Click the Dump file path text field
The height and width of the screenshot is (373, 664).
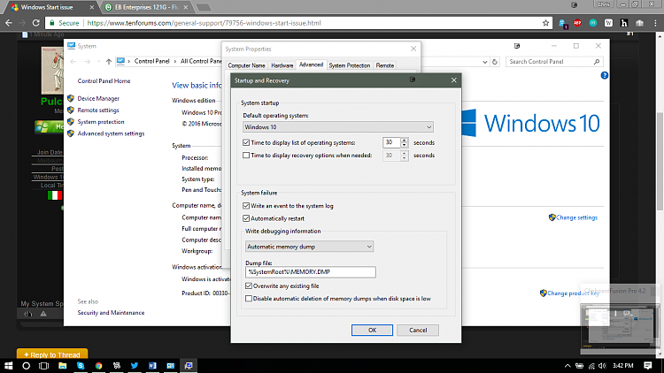tap(311, 272)
